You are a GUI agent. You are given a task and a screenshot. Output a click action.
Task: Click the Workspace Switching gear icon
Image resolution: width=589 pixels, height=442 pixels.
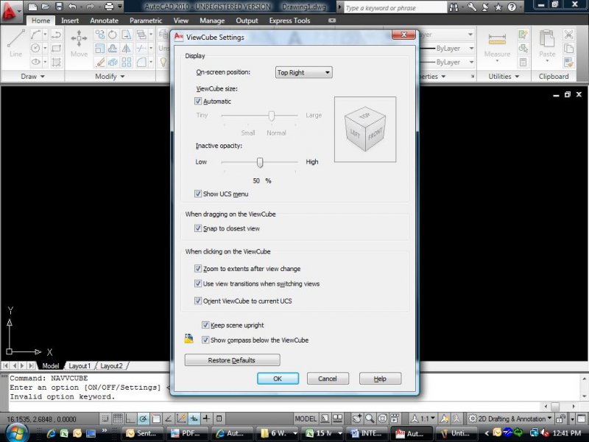472,418
